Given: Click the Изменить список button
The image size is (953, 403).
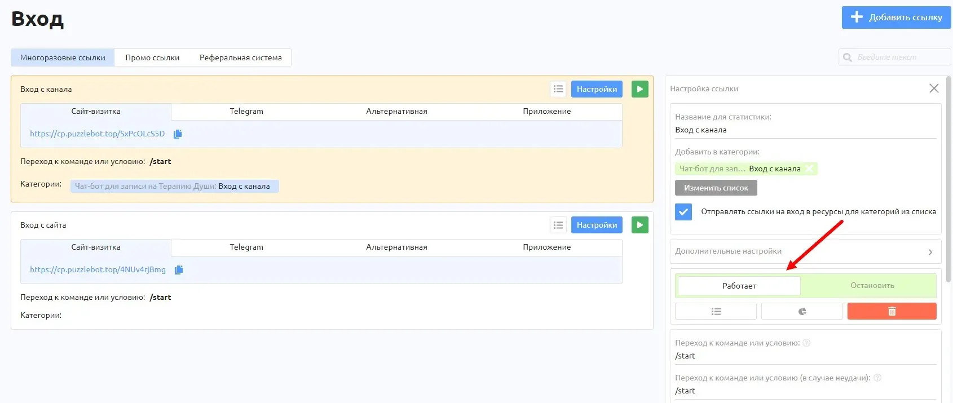Looking at the screenshot, I should (x=716, y=188).
